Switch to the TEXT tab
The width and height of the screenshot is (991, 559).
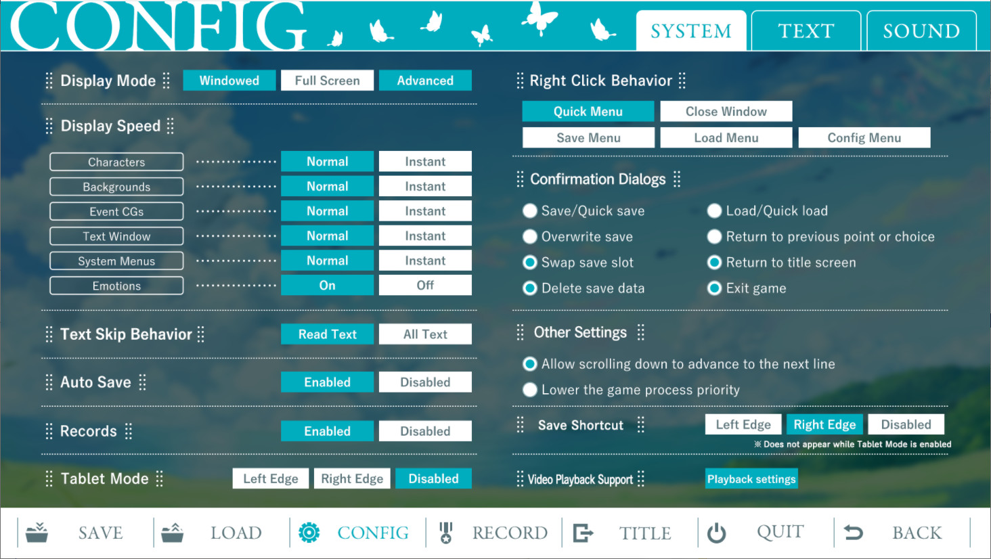pos(806,31)
